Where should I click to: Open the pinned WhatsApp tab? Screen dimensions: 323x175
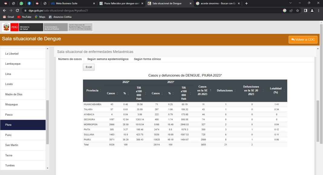pos(21,4)
